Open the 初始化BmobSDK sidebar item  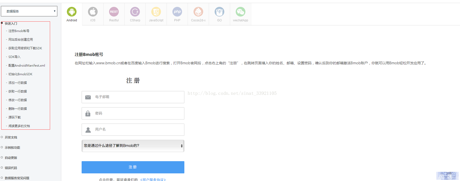coord(20,74)
